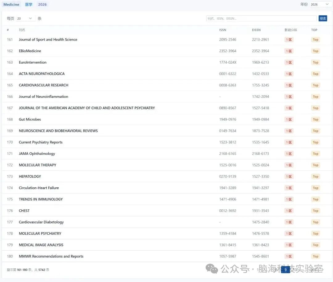Click Neuroscience and Biobehavioral Reviews name
This screenshot has width=333, height=282.
click(58, 131)
